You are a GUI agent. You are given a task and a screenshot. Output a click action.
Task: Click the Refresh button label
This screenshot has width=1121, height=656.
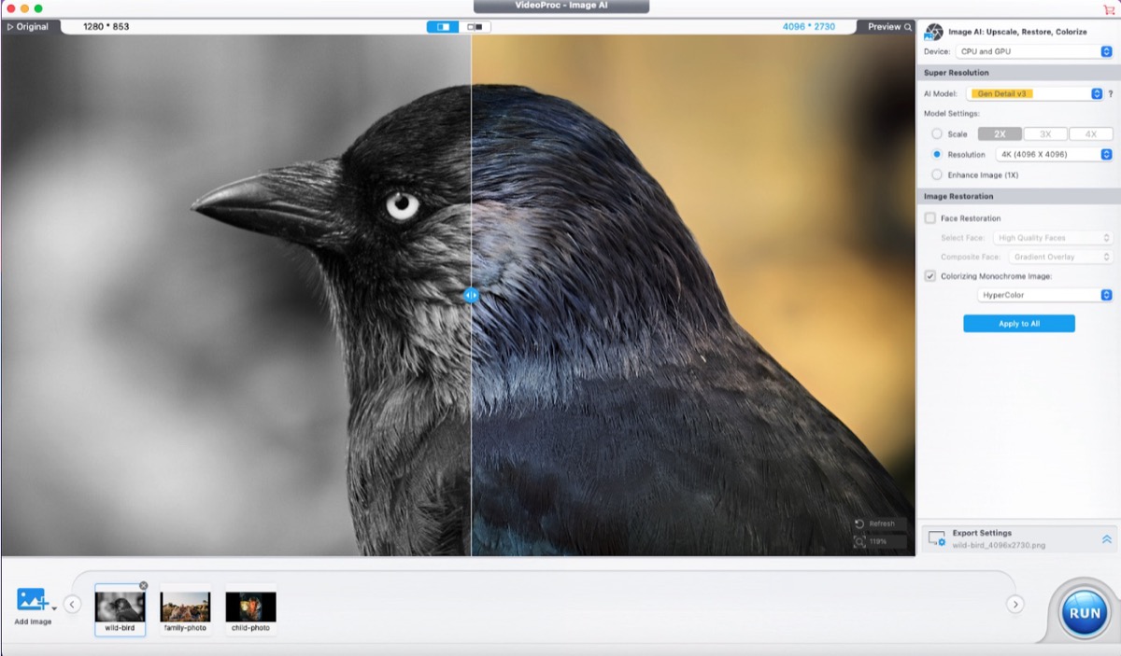pos(882,524)
